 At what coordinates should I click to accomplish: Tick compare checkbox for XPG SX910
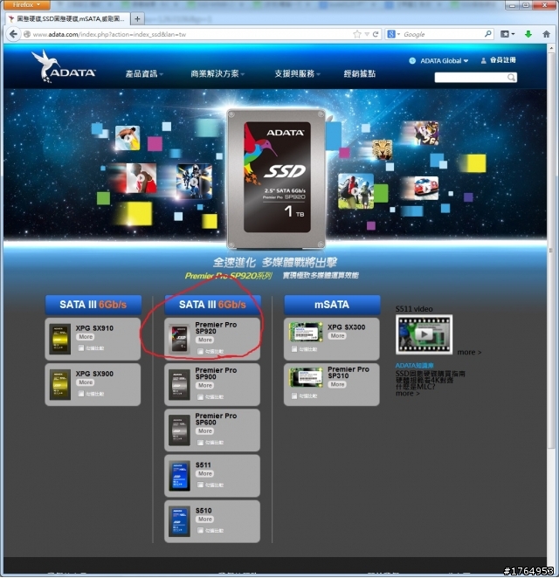pos(80,348)
